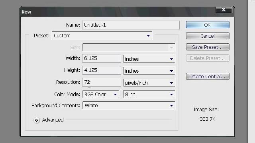Click the Advanced label text

(53, 120)
